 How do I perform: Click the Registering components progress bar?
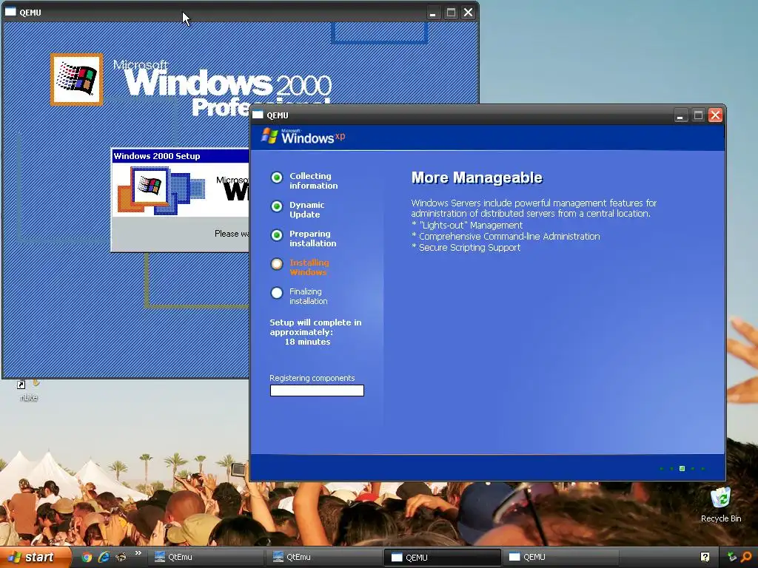coord(317,390)
